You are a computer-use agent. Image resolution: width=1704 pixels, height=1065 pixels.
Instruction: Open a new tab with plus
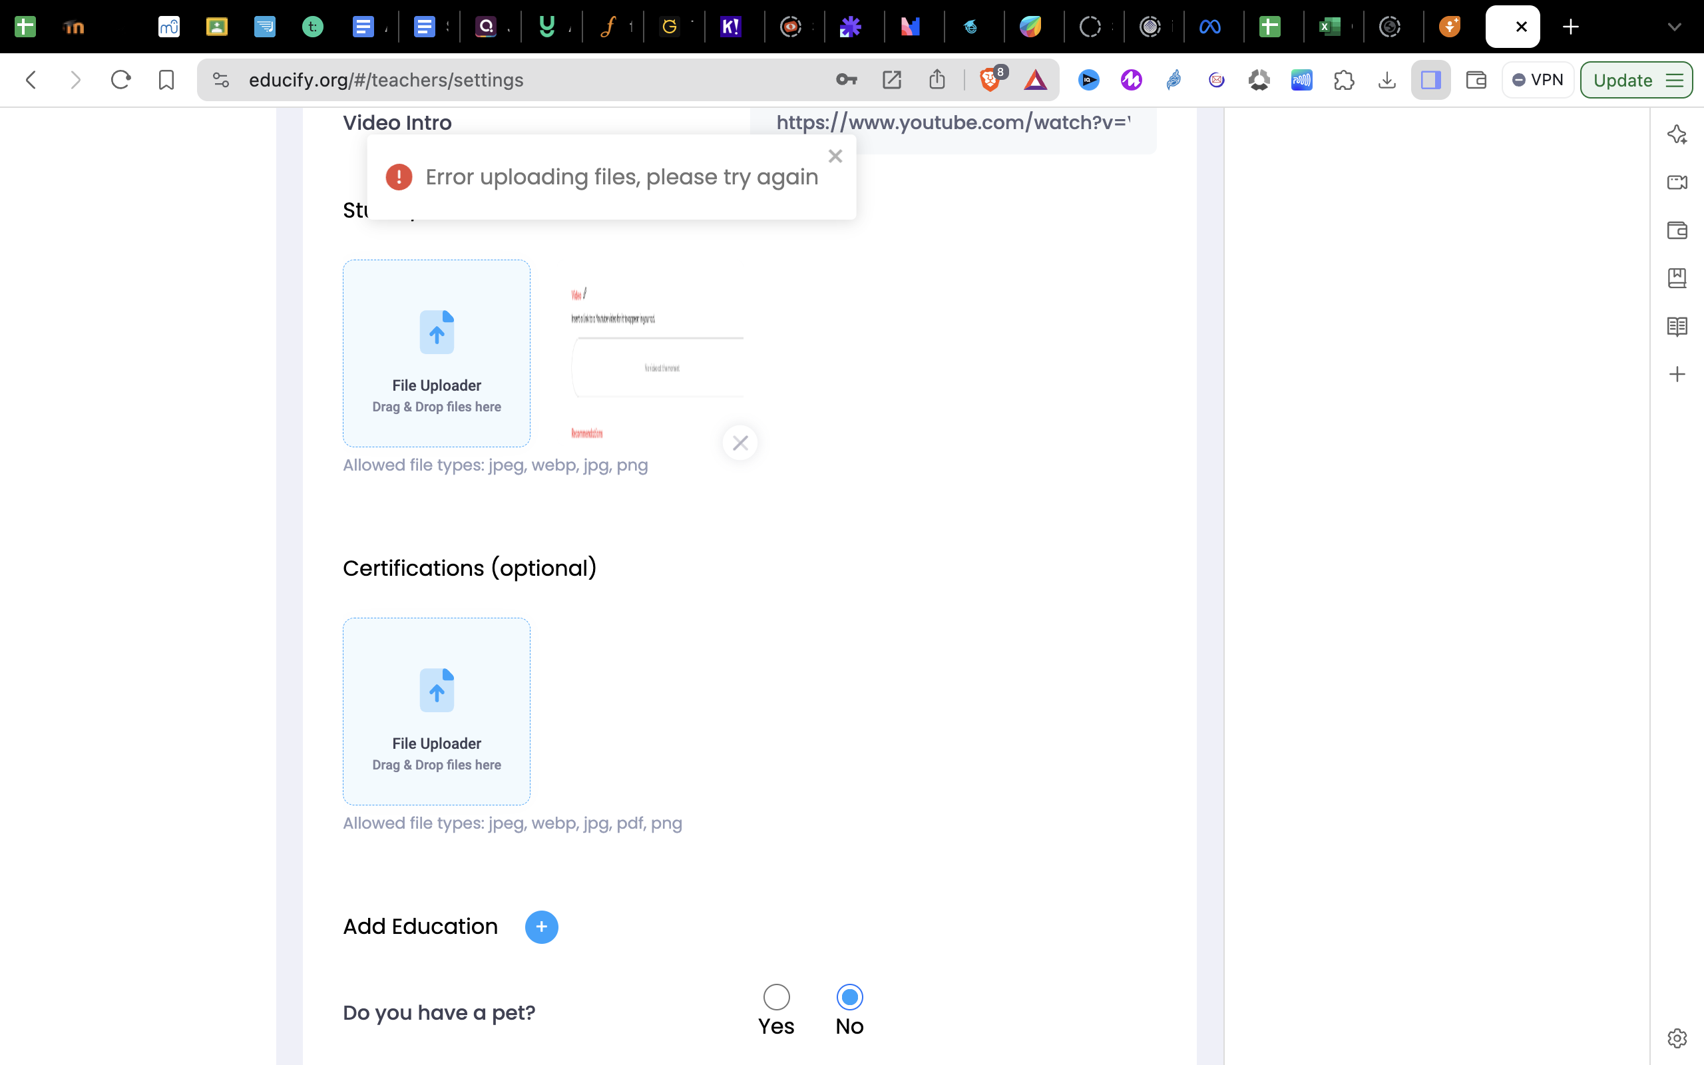(1570, 27)
